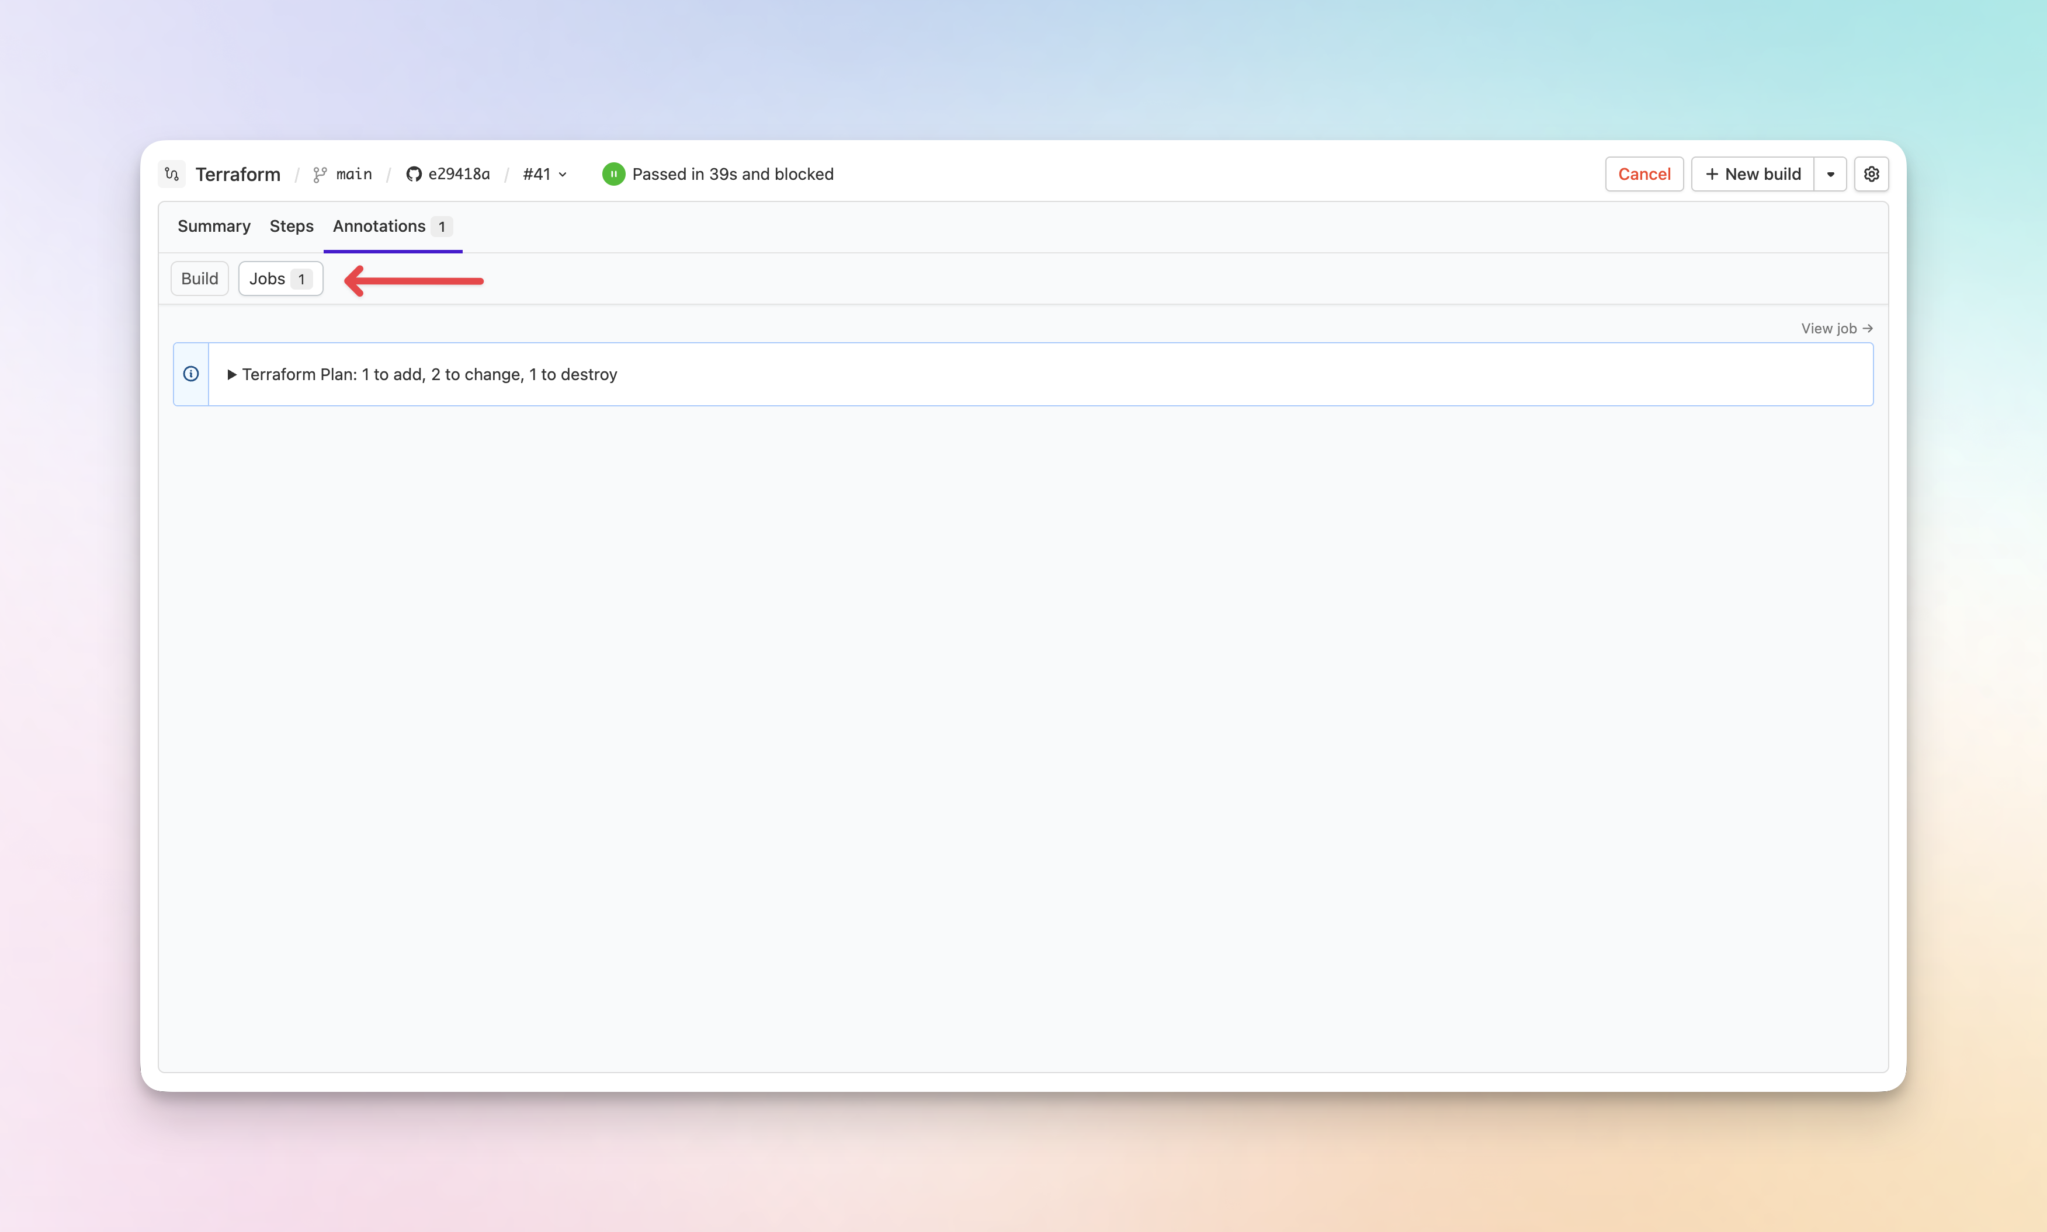This screenshot has height=1232, width=2047.
Task: Open the pipeline settings gear
Action: pos(1870,173)
